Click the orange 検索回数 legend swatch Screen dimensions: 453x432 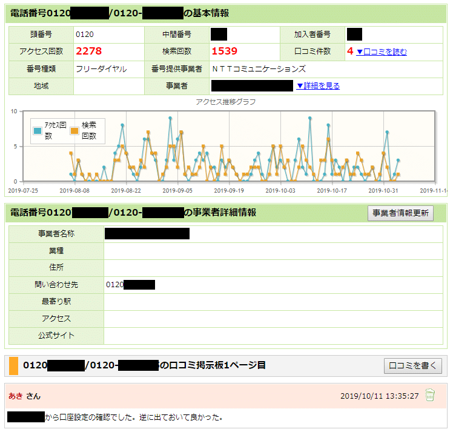74,131
